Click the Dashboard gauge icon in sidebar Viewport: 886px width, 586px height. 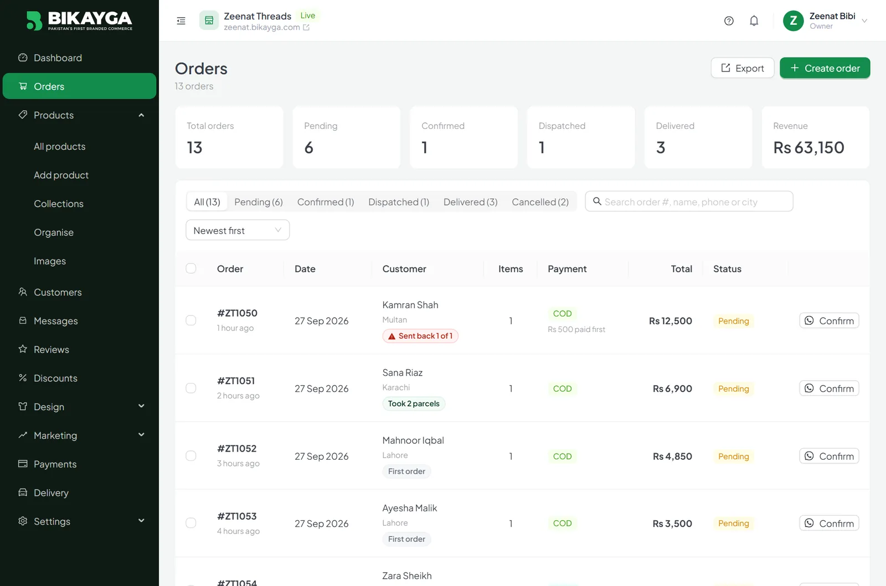(23, 58)
